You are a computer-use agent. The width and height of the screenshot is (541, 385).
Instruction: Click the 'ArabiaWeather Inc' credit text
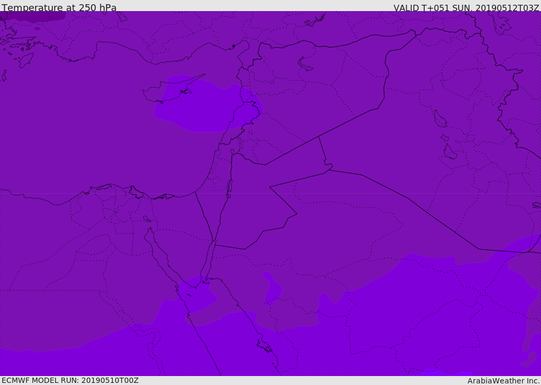coord(503,381)
